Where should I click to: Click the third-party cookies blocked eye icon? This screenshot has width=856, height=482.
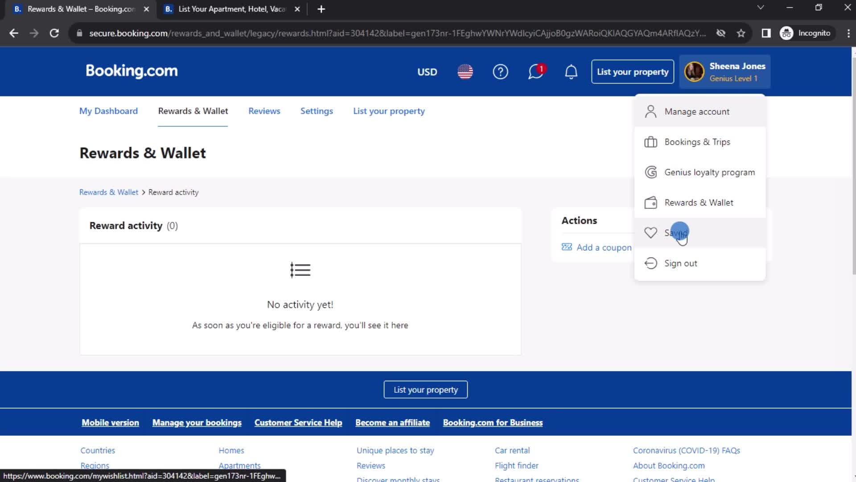[x=720, y=33]
